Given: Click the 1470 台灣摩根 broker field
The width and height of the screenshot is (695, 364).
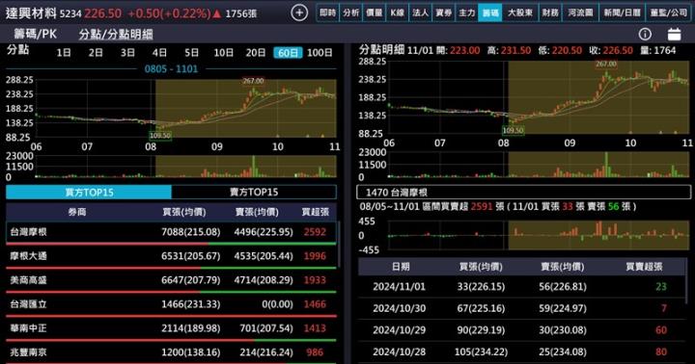Looking at the screenshot, I should coord(523,192).
